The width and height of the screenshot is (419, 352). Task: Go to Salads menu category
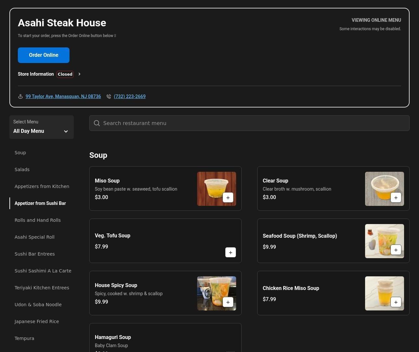22,170
